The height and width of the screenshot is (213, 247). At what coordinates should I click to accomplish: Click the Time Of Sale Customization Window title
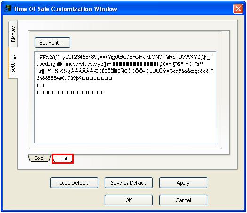(x=65, y=9)
